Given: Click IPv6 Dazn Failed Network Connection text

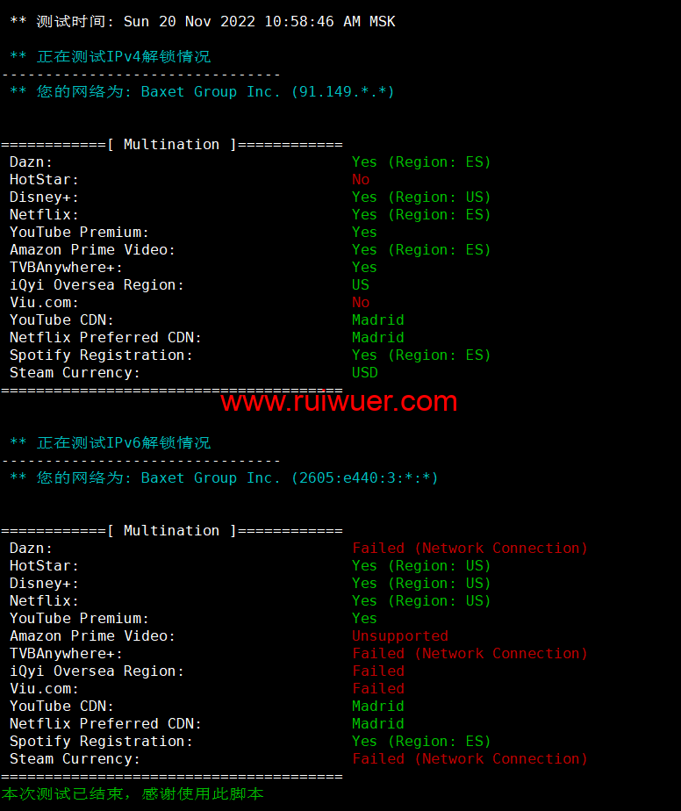Looking at the screenshot, I should pos(470,549).
